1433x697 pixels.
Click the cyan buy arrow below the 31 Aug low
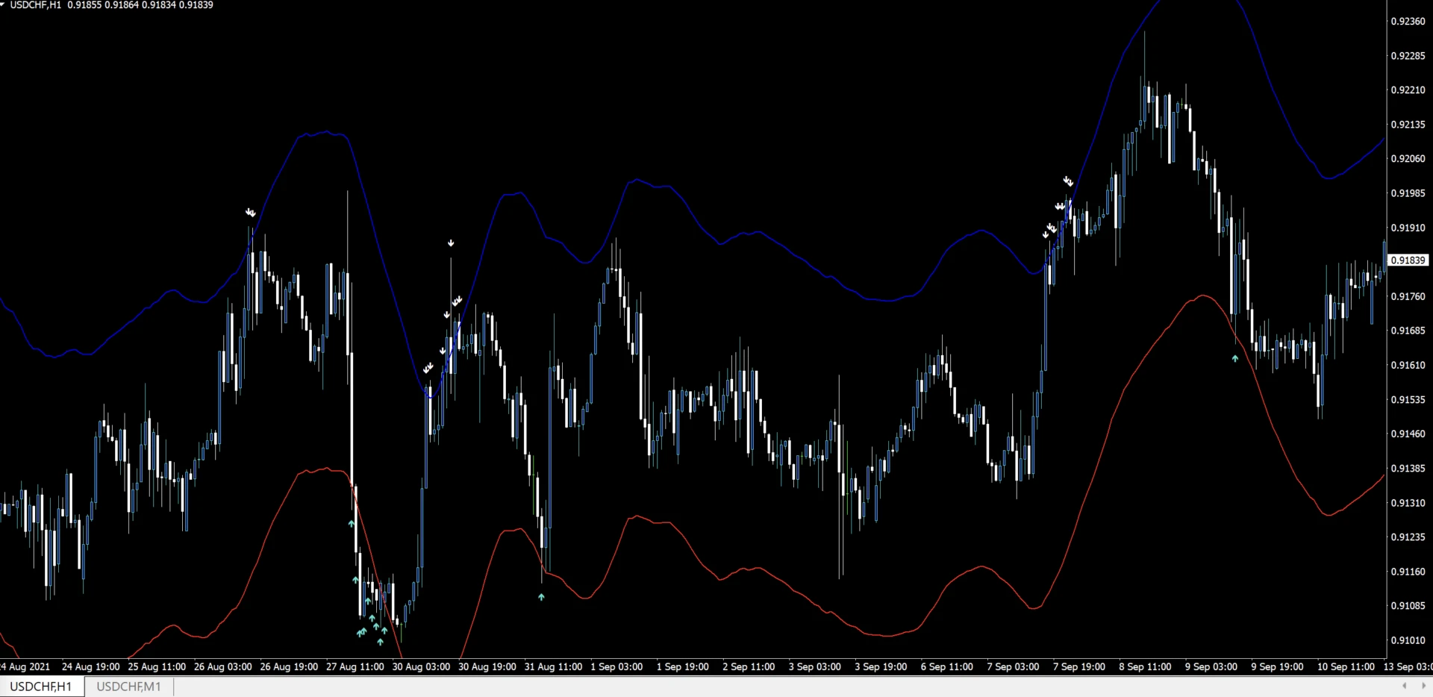coord(541,597)
